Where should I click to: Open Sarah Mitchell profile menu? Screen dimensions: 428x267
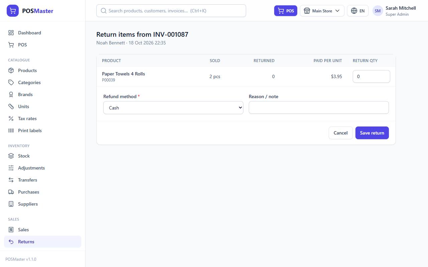coord(394,11)
